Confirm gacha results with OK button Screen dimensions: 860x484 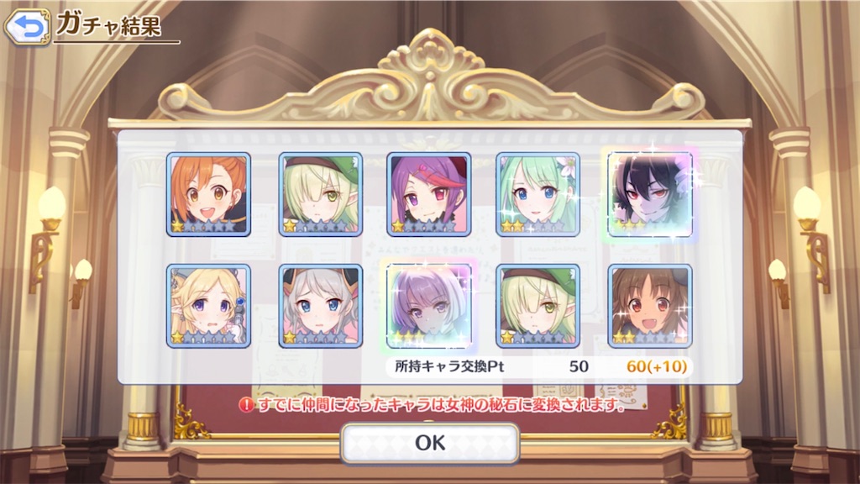point(430,443)
